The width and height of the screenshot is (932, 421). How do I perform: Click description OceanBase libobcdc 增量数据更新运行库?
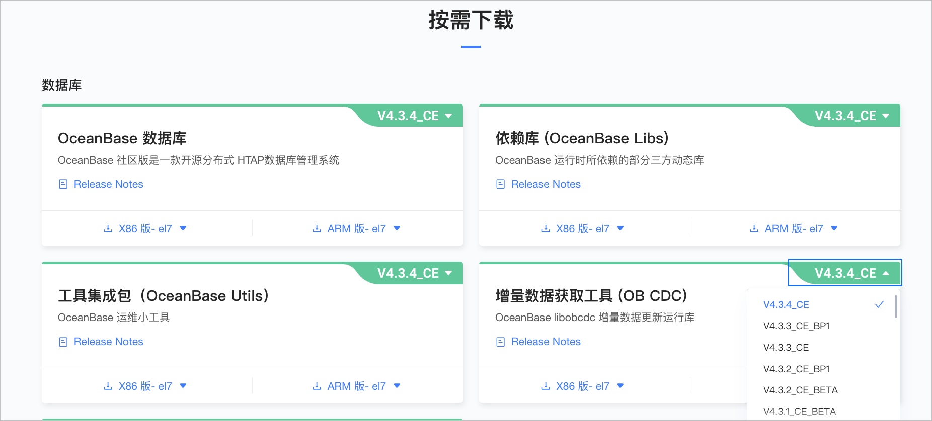pos(595,318)
